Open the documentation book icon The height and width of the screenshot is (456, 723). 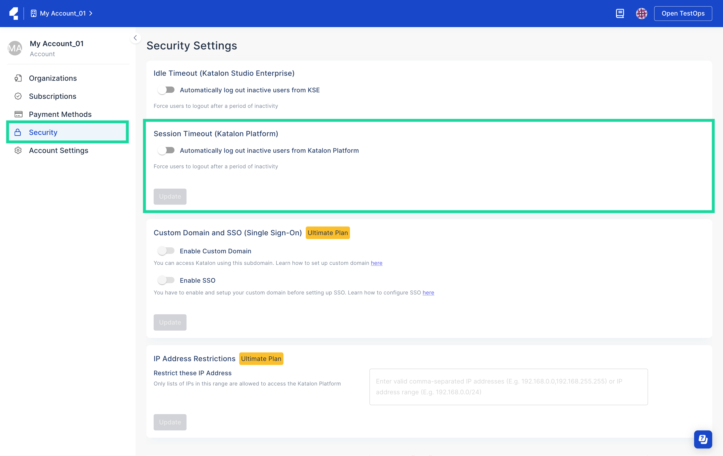click(x=620, y=14)
